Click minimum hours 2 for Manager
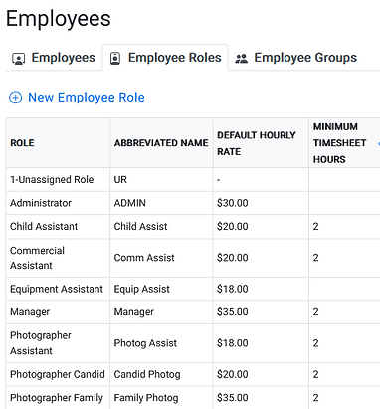This screenshot has width=380, height=409. [316, 312]
